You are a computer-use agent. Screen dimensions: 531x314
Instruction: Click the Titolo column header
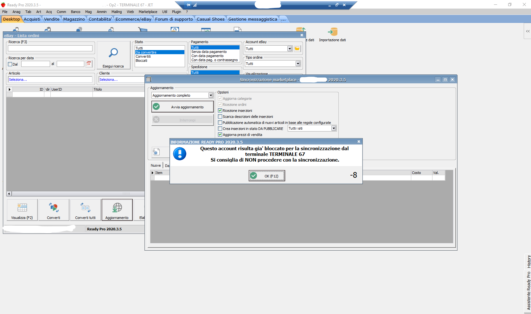(118, 89)
